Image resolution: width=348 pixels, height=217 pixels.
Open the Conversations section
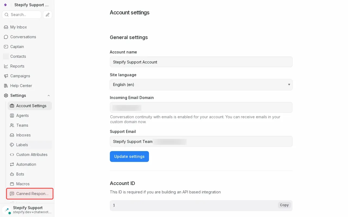[6, 37]
